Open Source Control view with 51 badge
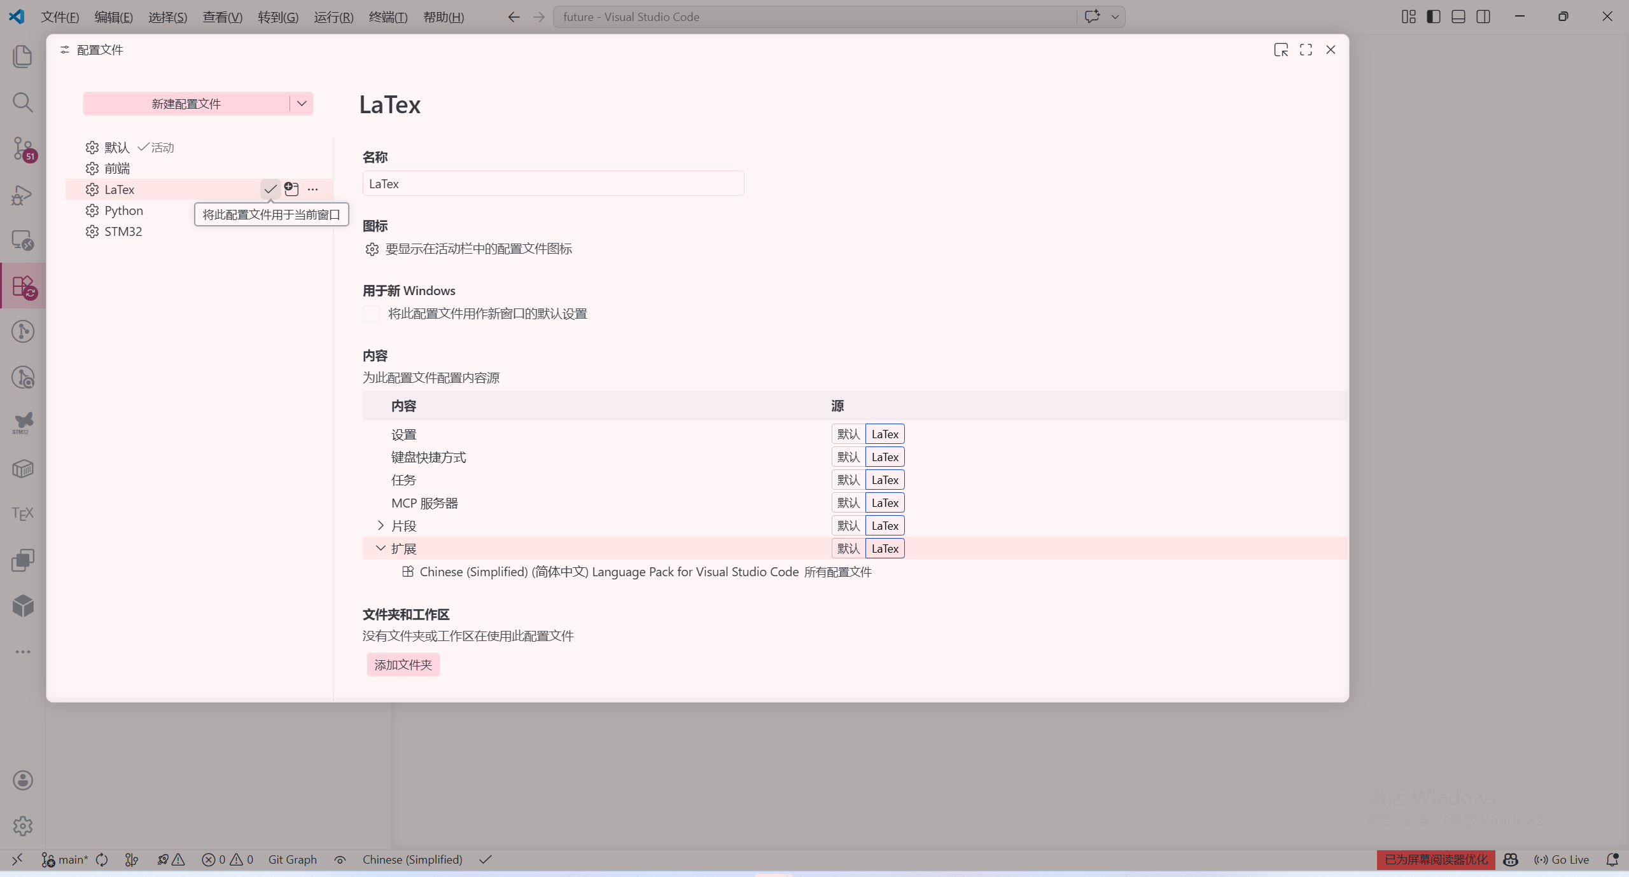 pyautogui.click(x=23, y=148)
